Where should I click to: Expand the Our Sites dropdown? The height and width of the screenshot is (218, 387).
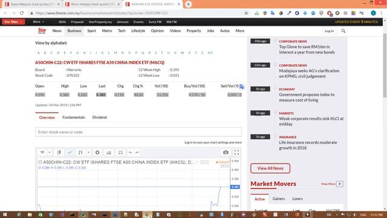tap(13, 22)
